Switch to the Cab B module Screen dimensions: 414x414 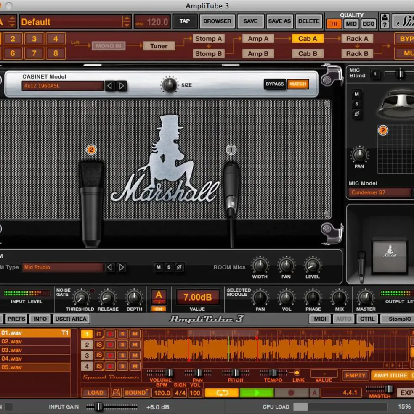pyautogui.click(x=308, y=54)
